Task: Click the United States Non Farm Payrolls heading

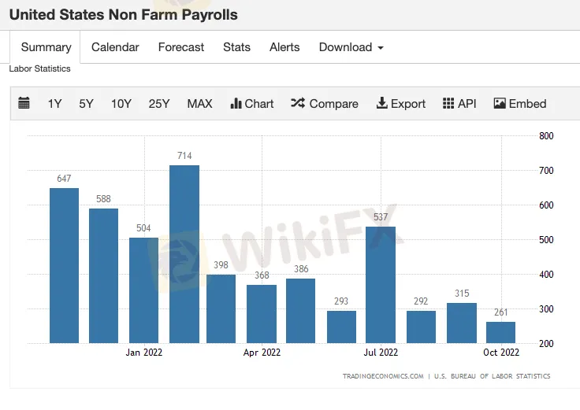Action: click(124, 15)
